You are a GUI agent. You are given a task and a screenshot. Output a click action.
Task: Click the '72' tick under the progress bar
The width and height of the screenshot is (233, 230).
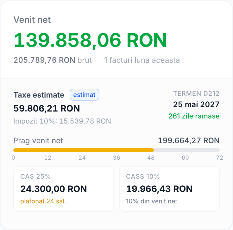[220, 158]
